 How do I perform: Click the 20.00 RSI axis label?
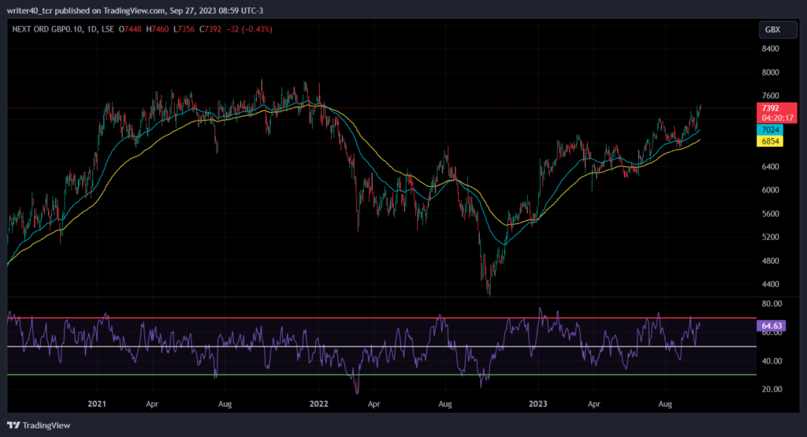coord(772,390)
